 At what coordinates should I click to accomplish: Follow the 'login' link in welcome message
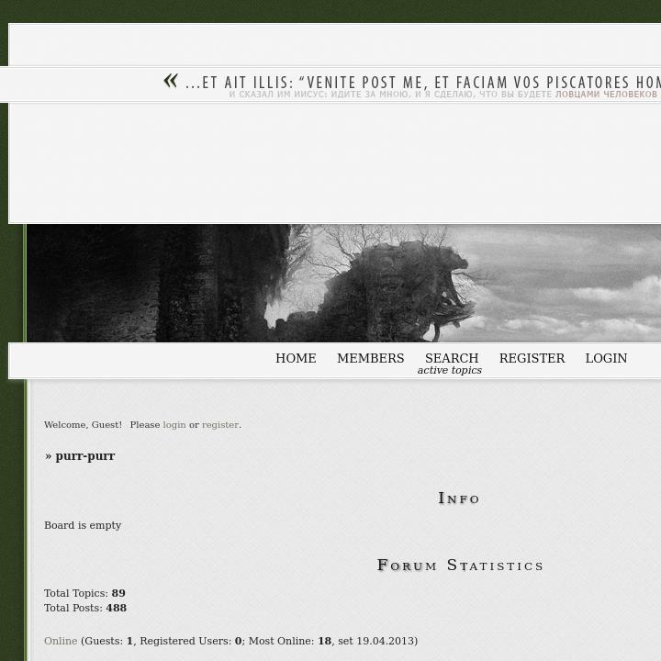click(174, 425)
